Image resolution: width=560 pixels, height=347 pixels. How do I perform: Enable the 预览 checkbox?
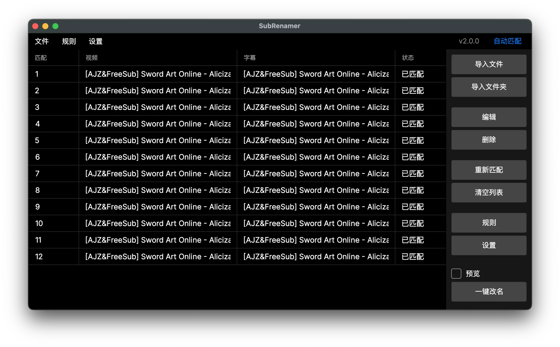pos(456,274)
